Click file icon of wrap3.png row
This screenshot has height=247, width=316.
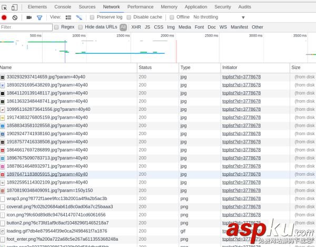point(3,199)
